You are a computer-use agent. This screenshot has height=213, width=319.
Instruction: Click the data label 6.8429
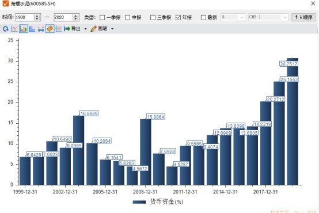[x=34, y=155]
